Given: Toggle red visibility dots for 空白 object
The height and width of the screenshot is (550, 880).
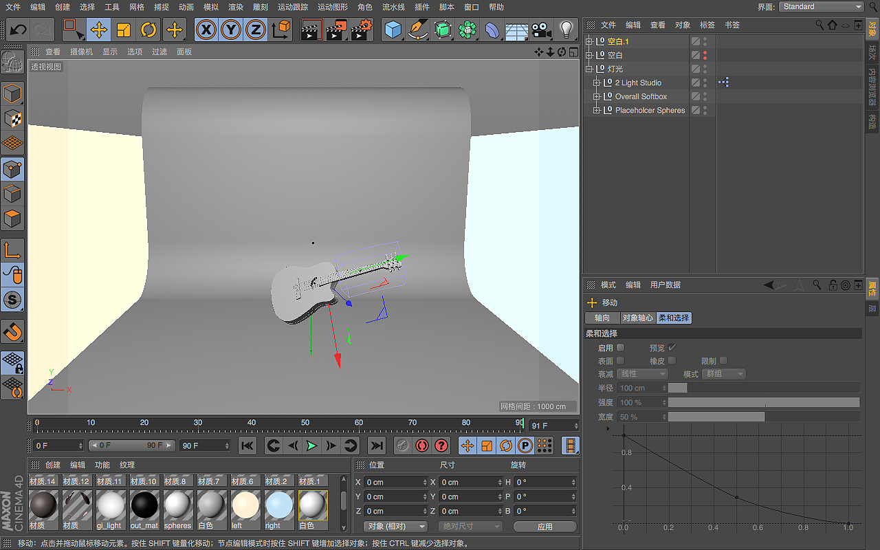Looking at the screenshot, I should point(705,55).
